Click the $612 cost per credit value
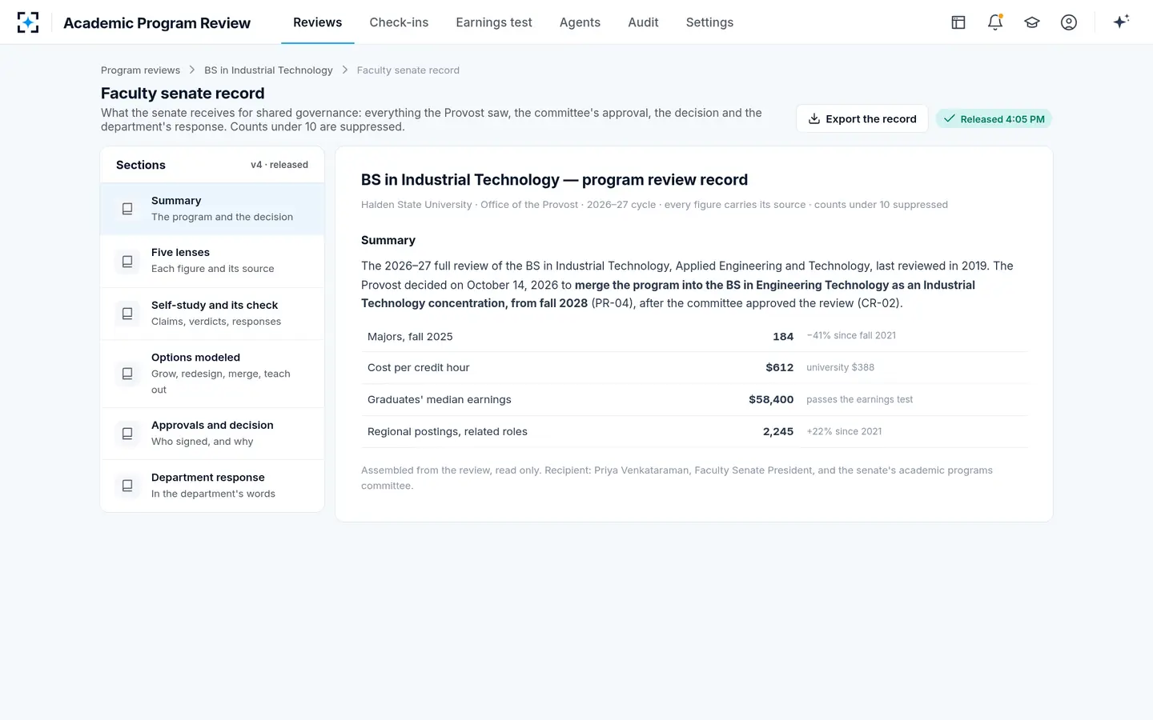 click(779, 368)
